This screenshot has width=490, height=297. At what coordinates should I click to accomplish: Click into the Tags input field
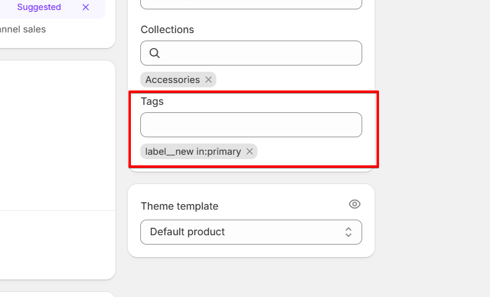251,125
